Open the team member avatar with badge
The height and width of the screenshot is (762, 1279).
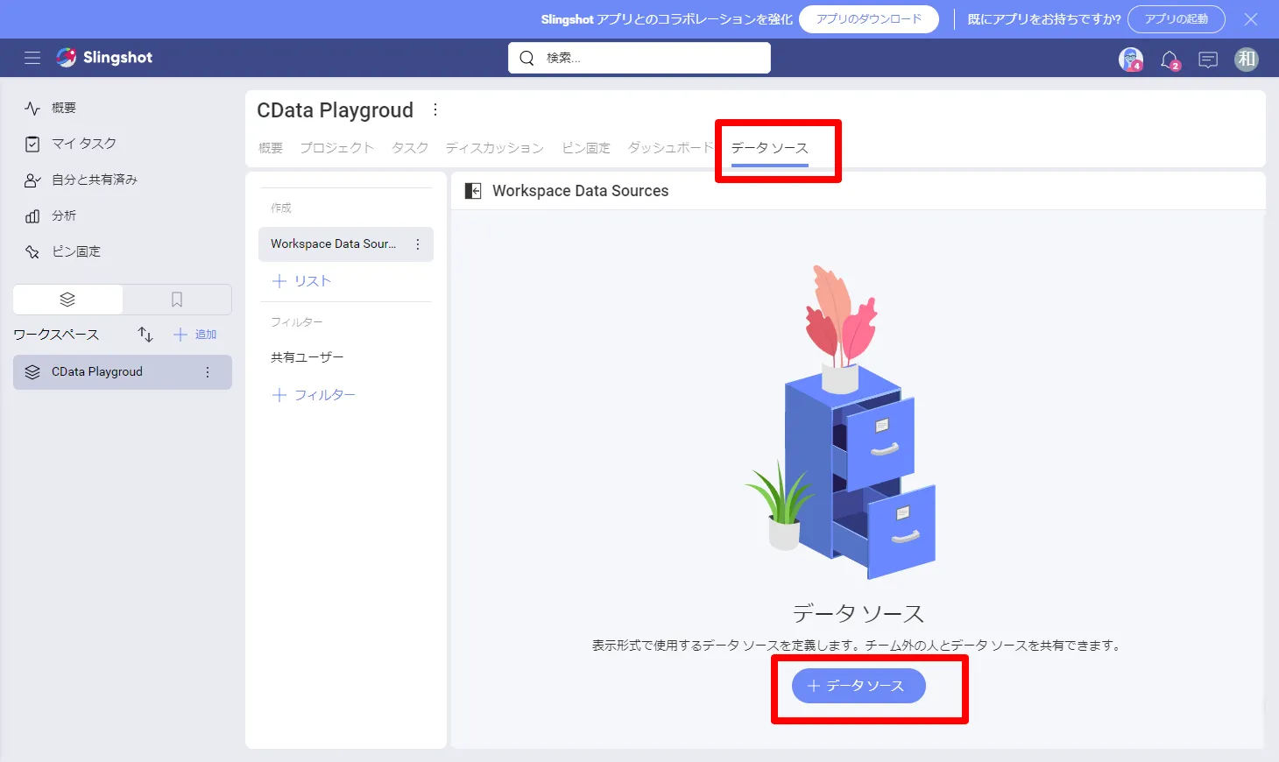tap(1131, 59)
